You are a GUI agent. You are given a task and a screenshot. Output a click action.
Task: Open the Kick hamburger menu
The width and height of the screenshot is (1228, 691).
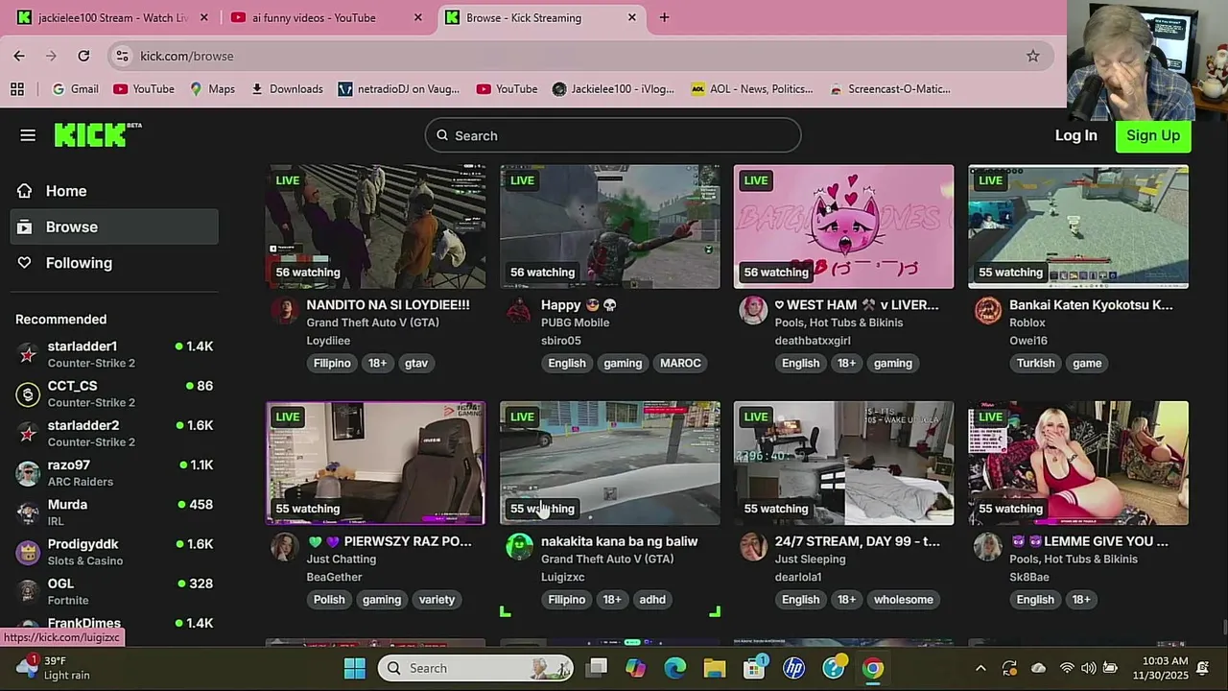coord(28,135)
